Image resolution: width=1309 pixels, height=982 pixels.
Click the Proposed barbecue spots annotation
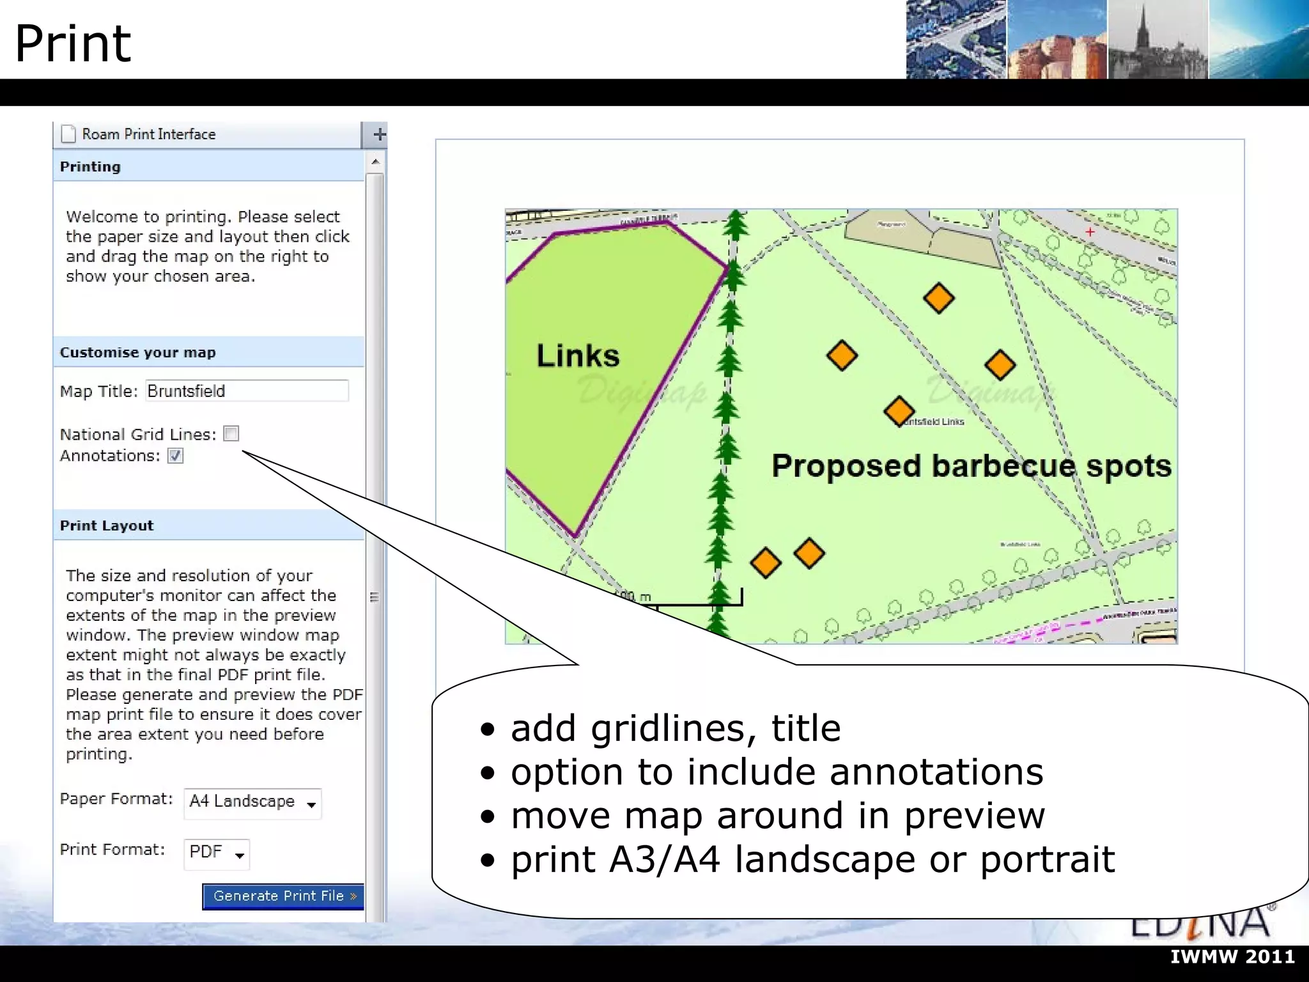(972, 465)
